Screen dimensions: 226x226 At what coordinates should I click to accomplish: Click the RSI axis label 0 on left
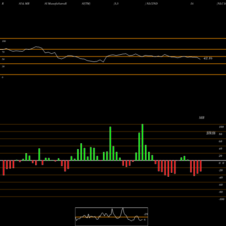[x=2, y=77]
